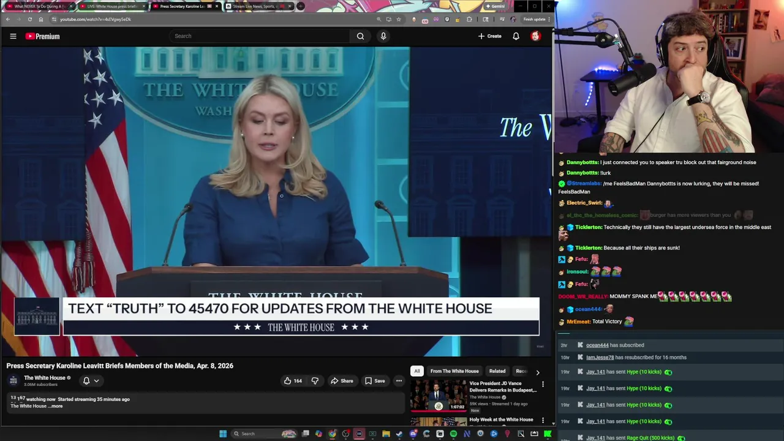The width and height of the screenshot is (784, 441).
Task: Click the browser address bar URL
Action: (96, 19)
